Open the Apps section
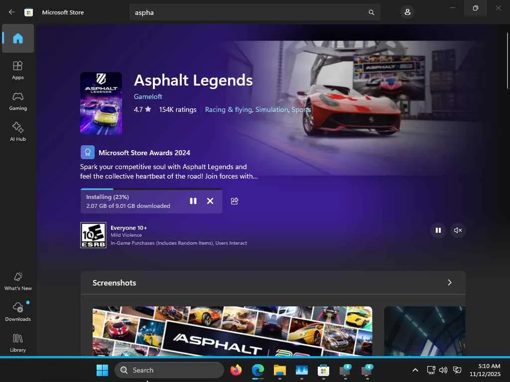This screenshot has height=382, width=510. pos(18,70)
